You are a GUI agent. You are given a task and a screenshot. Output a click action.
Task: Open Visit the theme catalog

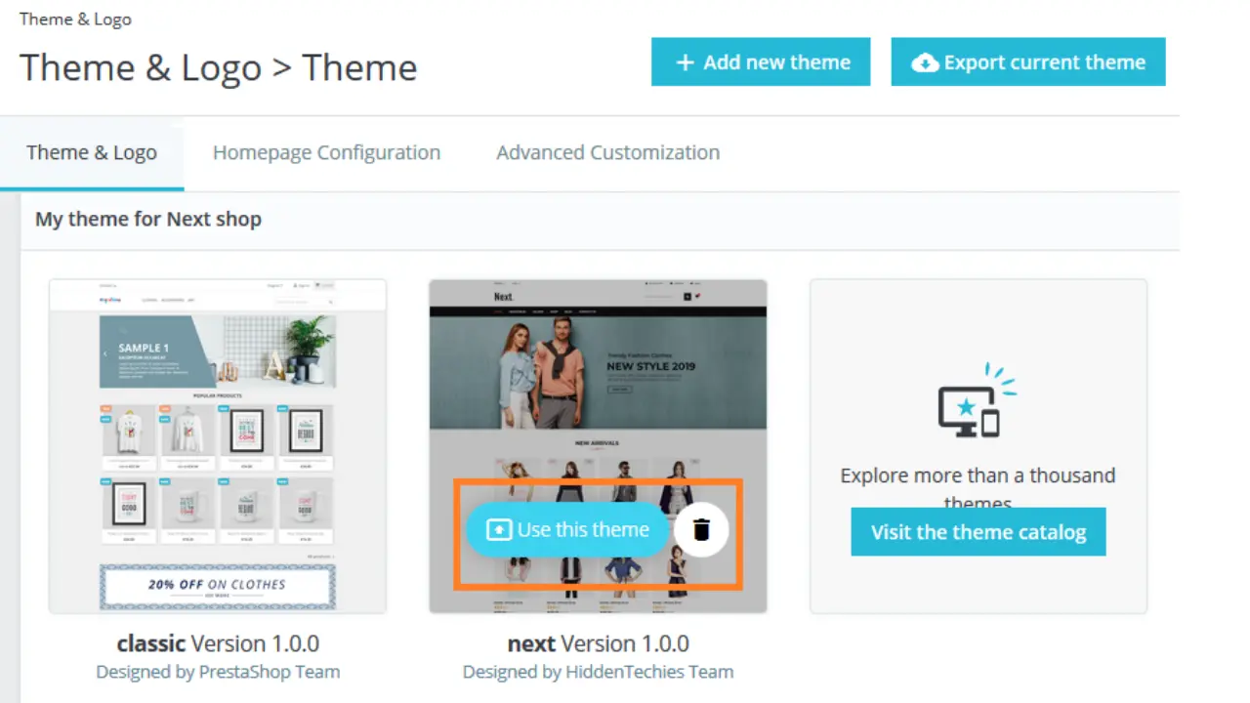point(979,532)
